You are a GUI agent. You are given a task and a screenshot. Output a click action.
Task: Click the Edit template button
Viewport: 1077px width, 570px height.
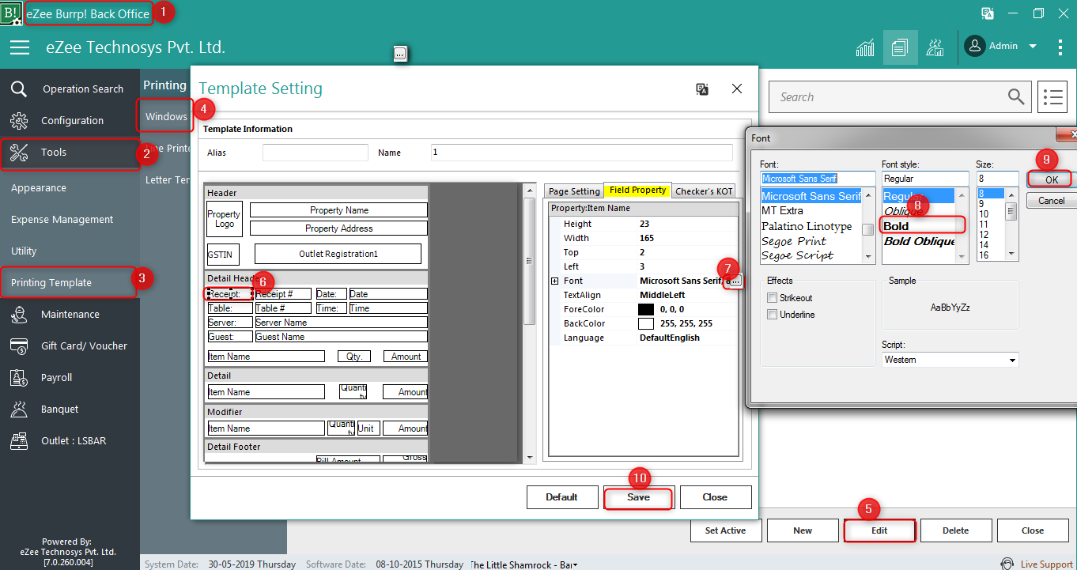[879, 530]
